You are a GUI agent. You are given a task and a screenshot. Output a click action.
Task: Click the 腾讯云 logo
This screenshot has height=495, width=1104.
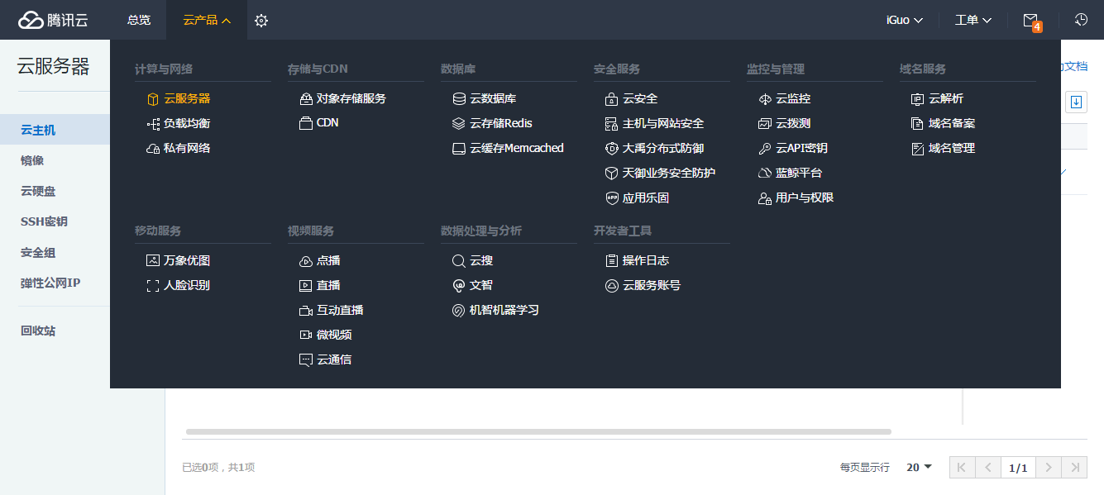[53, 20]
